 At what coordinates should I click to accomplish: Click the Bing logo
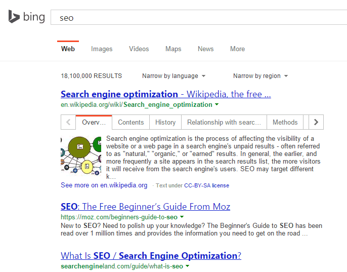point(26,17)
